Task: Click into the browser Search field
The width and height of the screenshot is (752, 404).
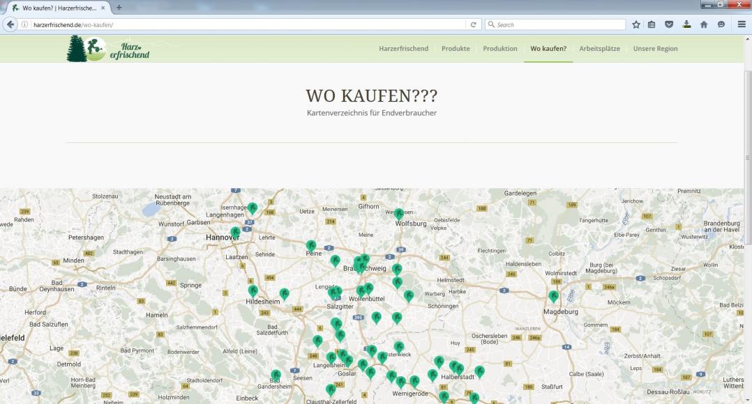Action: point(558,24)
